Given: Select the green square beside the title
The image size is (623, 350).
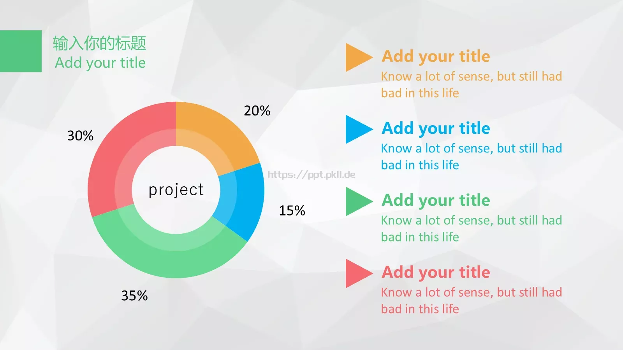Looking at the screenshot, I should [x=21, y=51].
